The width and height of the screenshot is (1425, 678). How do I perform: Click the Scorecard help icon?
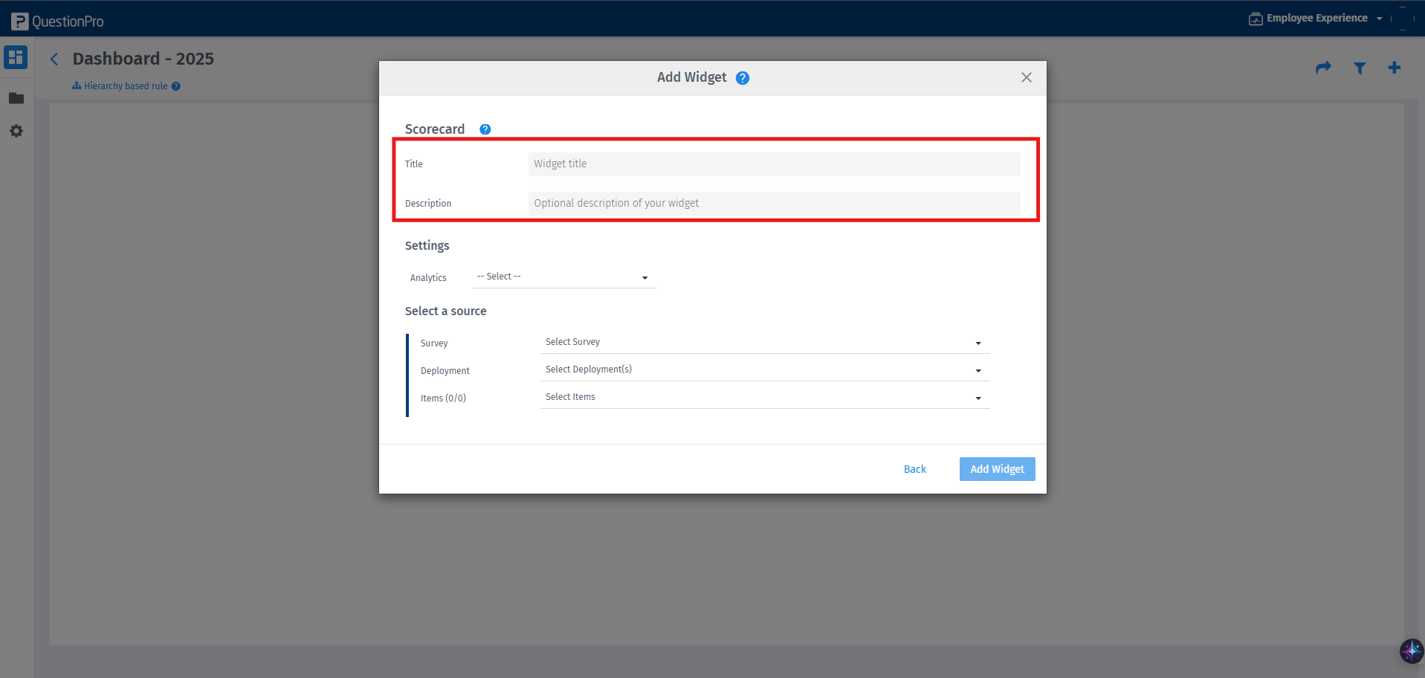pos(485,129)
